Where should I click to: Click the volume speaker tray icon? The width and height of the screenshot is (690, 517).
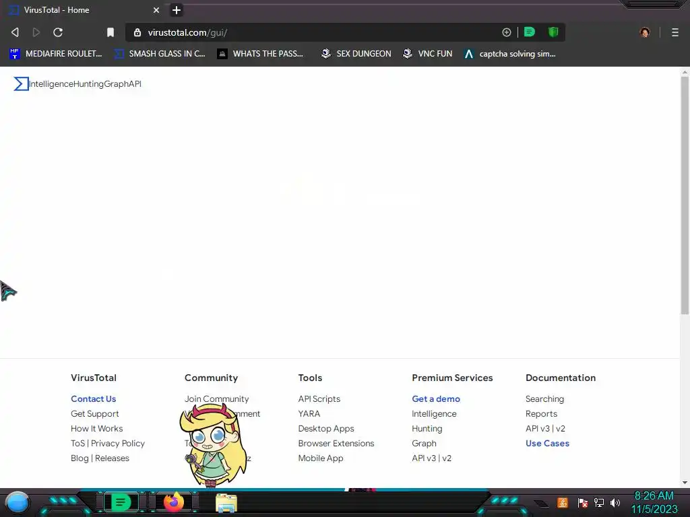tap(615, 502)
